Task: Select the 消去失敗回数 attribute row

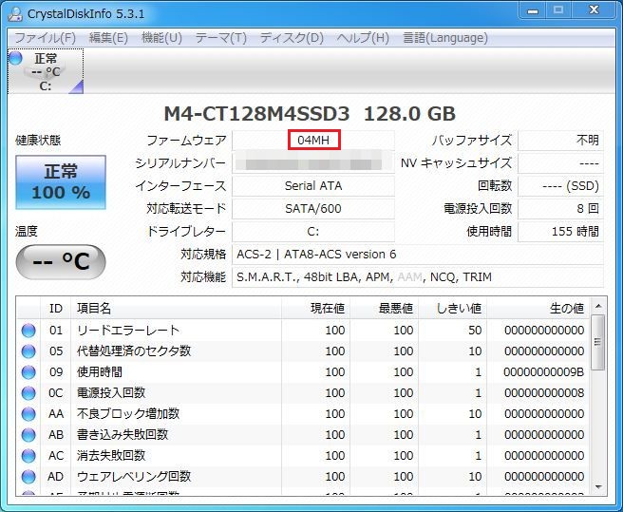Action: [303, 456]
